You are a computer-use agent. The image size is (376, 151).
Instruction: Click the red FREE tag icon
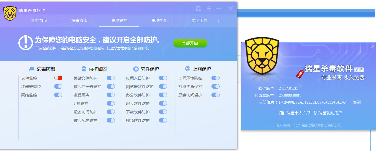(x=300, y=73)
